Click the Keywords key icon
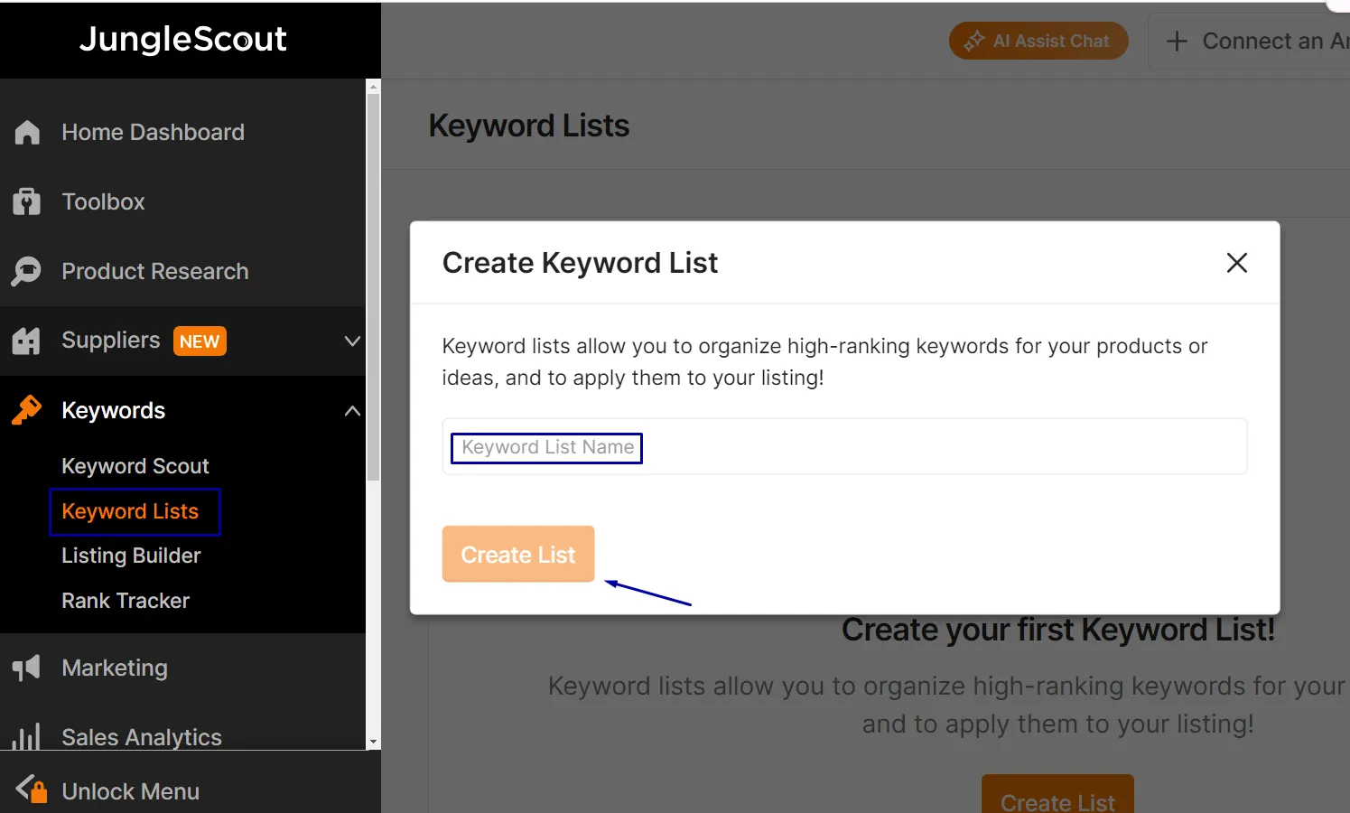1350x813 pixels. [26, 410]
